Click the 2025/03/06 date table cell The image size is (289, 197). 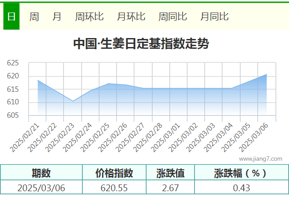41,188
